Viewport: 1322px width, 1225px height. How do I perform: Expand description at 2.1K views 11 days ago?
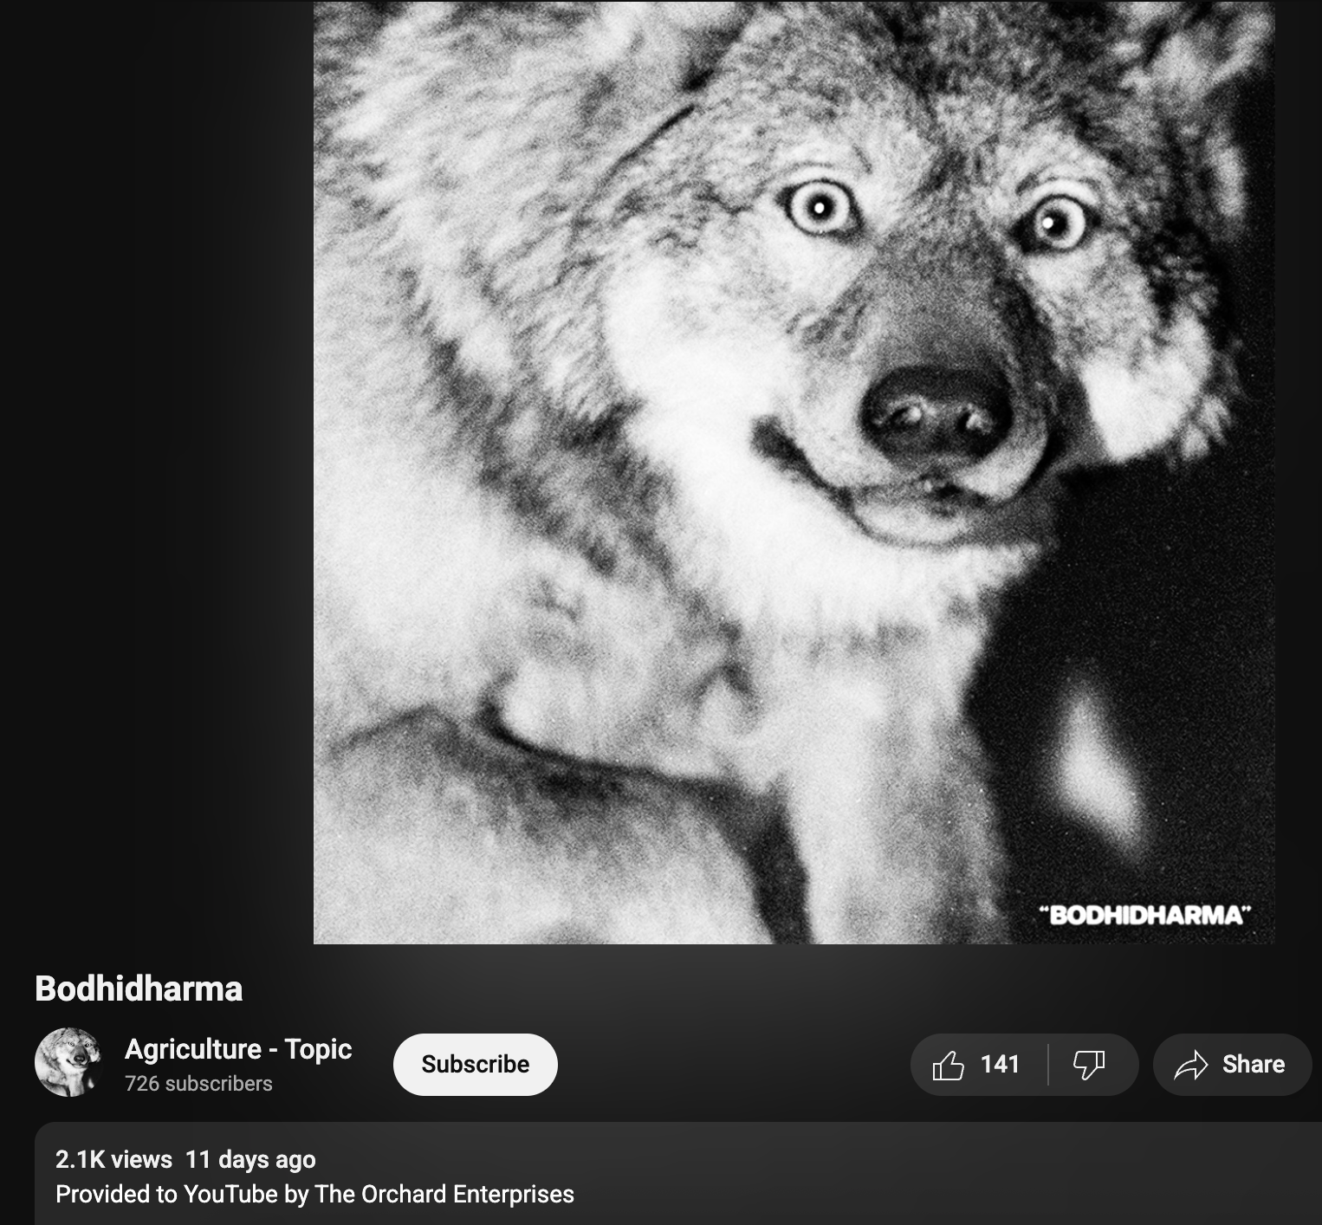point(185,1159)
